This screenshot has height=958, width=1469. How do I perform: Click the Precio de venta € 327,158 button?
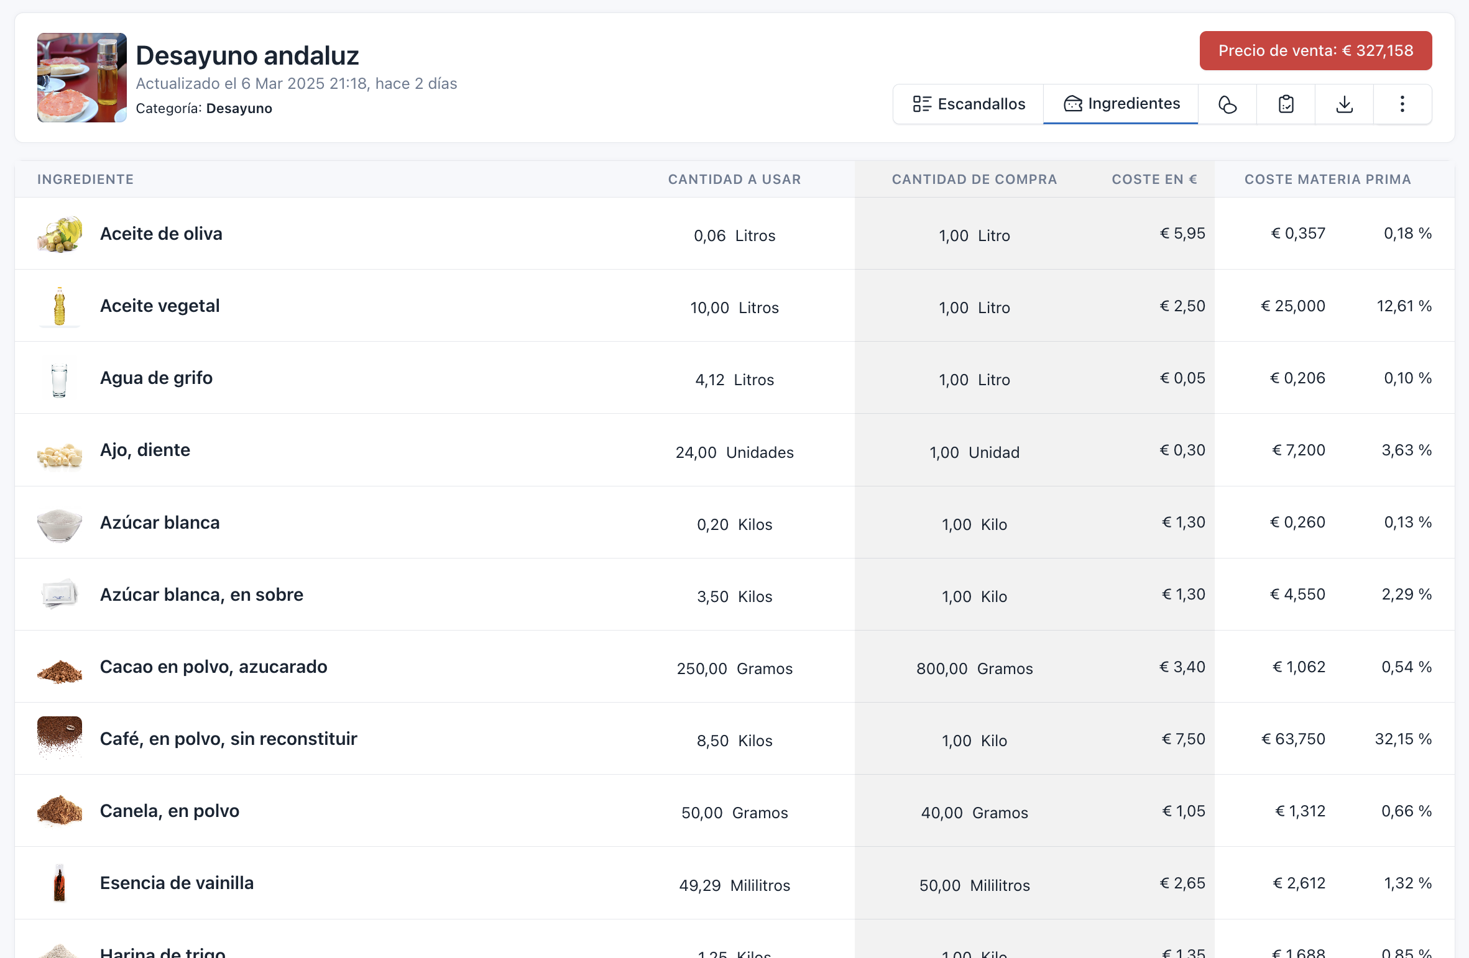(x=1315, y=50)
